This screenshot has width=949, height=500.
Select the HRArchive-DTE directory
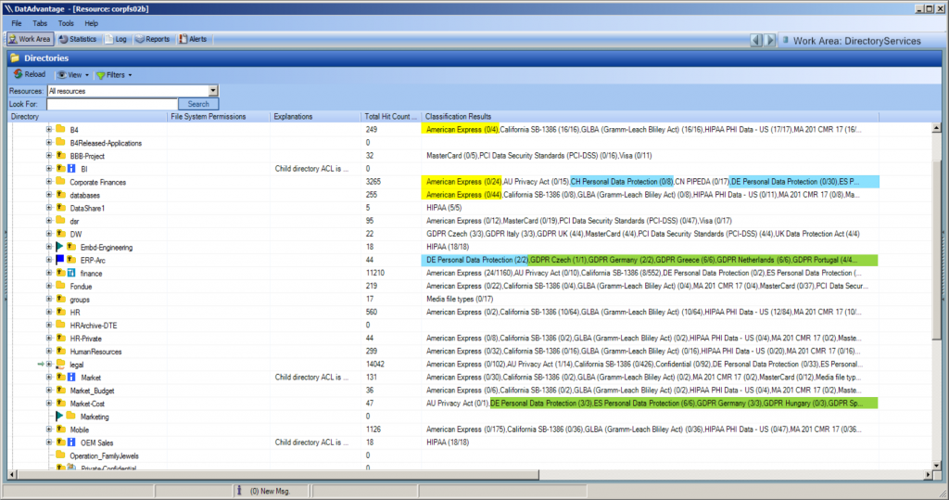pos(94,326)
